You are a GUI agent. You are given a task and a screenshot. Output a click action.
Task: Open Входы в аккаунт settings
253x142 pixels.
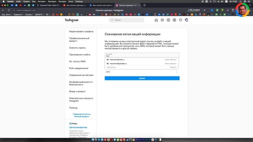[77, 92]
